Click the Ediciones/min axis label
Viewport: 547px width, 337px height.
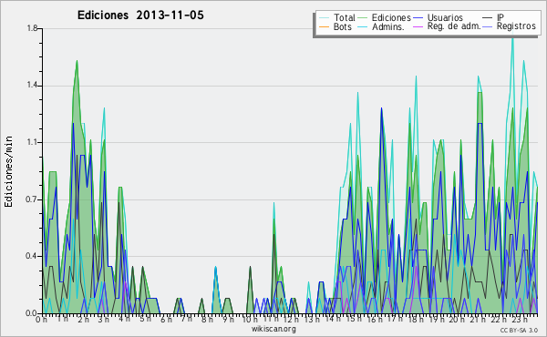tap(8, 171)
